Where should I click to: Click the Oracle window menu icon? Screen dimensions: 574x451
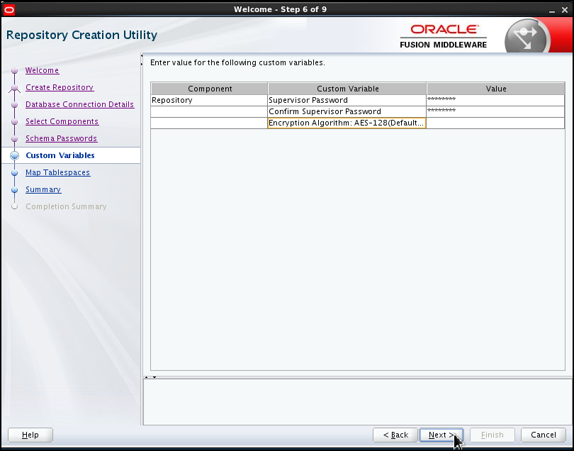pos(9,9)
